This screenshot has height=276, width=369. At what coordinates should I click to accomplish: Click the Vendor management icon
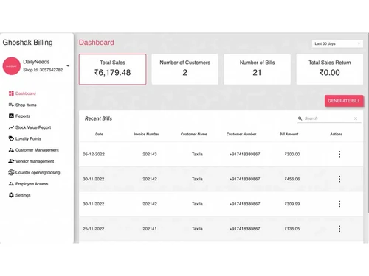[x=11, y=161]
